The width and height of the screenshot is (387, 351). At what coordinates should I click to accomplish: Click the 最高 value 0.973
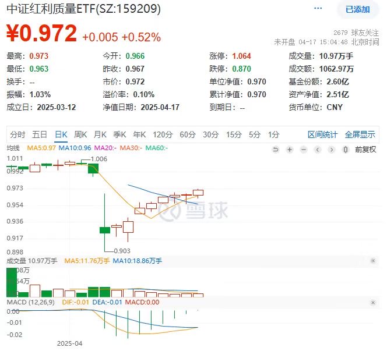click(x=38, y=56)
